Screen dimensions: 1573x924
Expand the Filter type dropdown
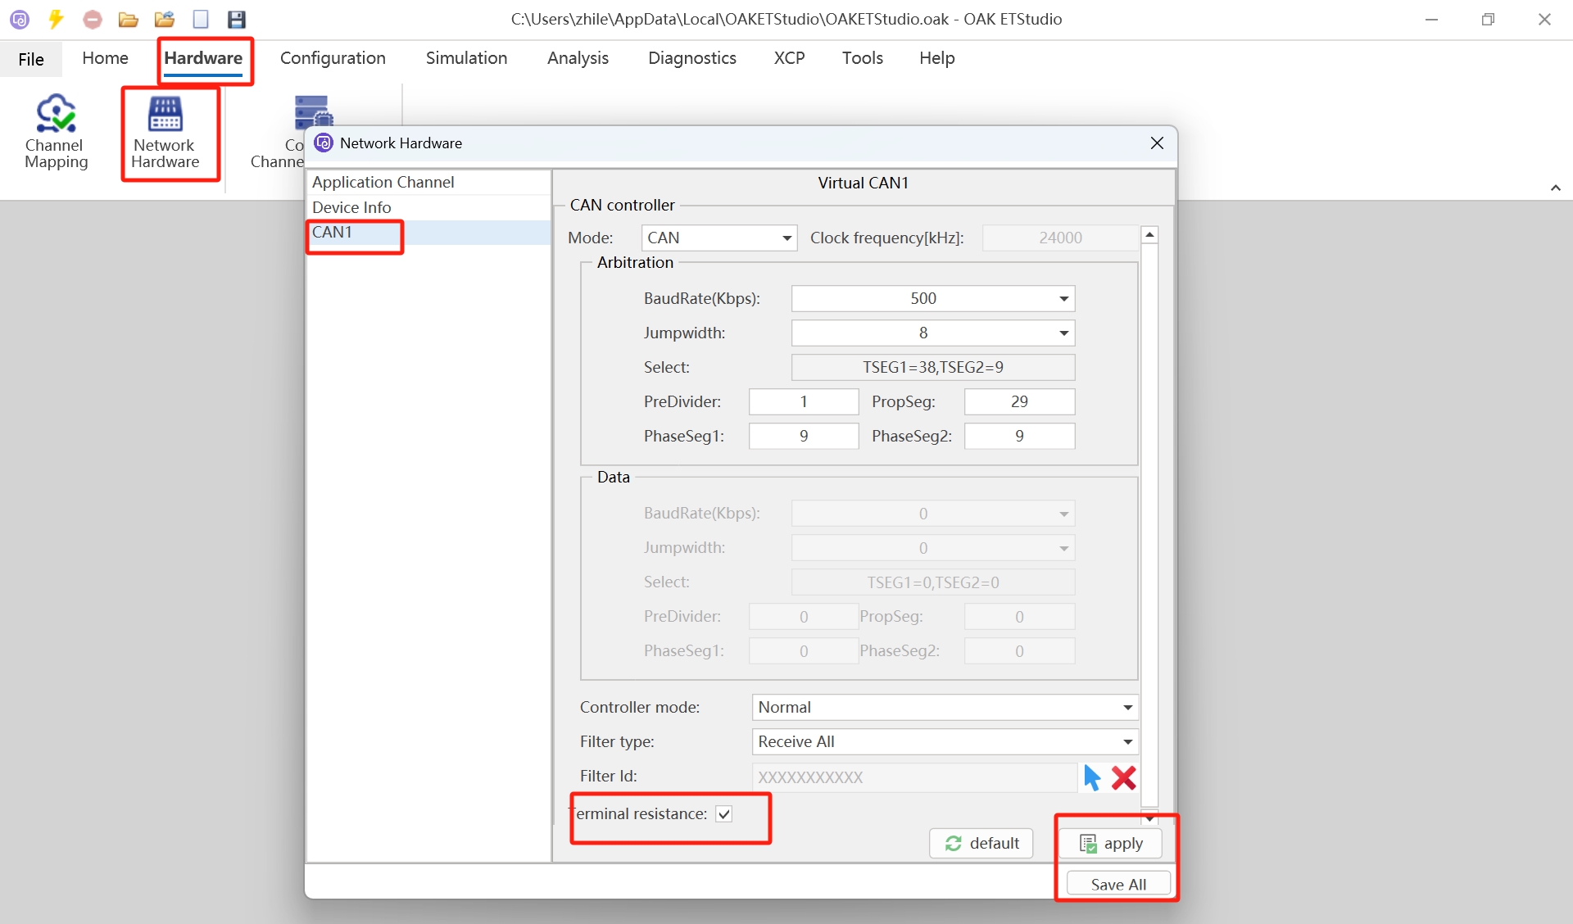[945, 741]
